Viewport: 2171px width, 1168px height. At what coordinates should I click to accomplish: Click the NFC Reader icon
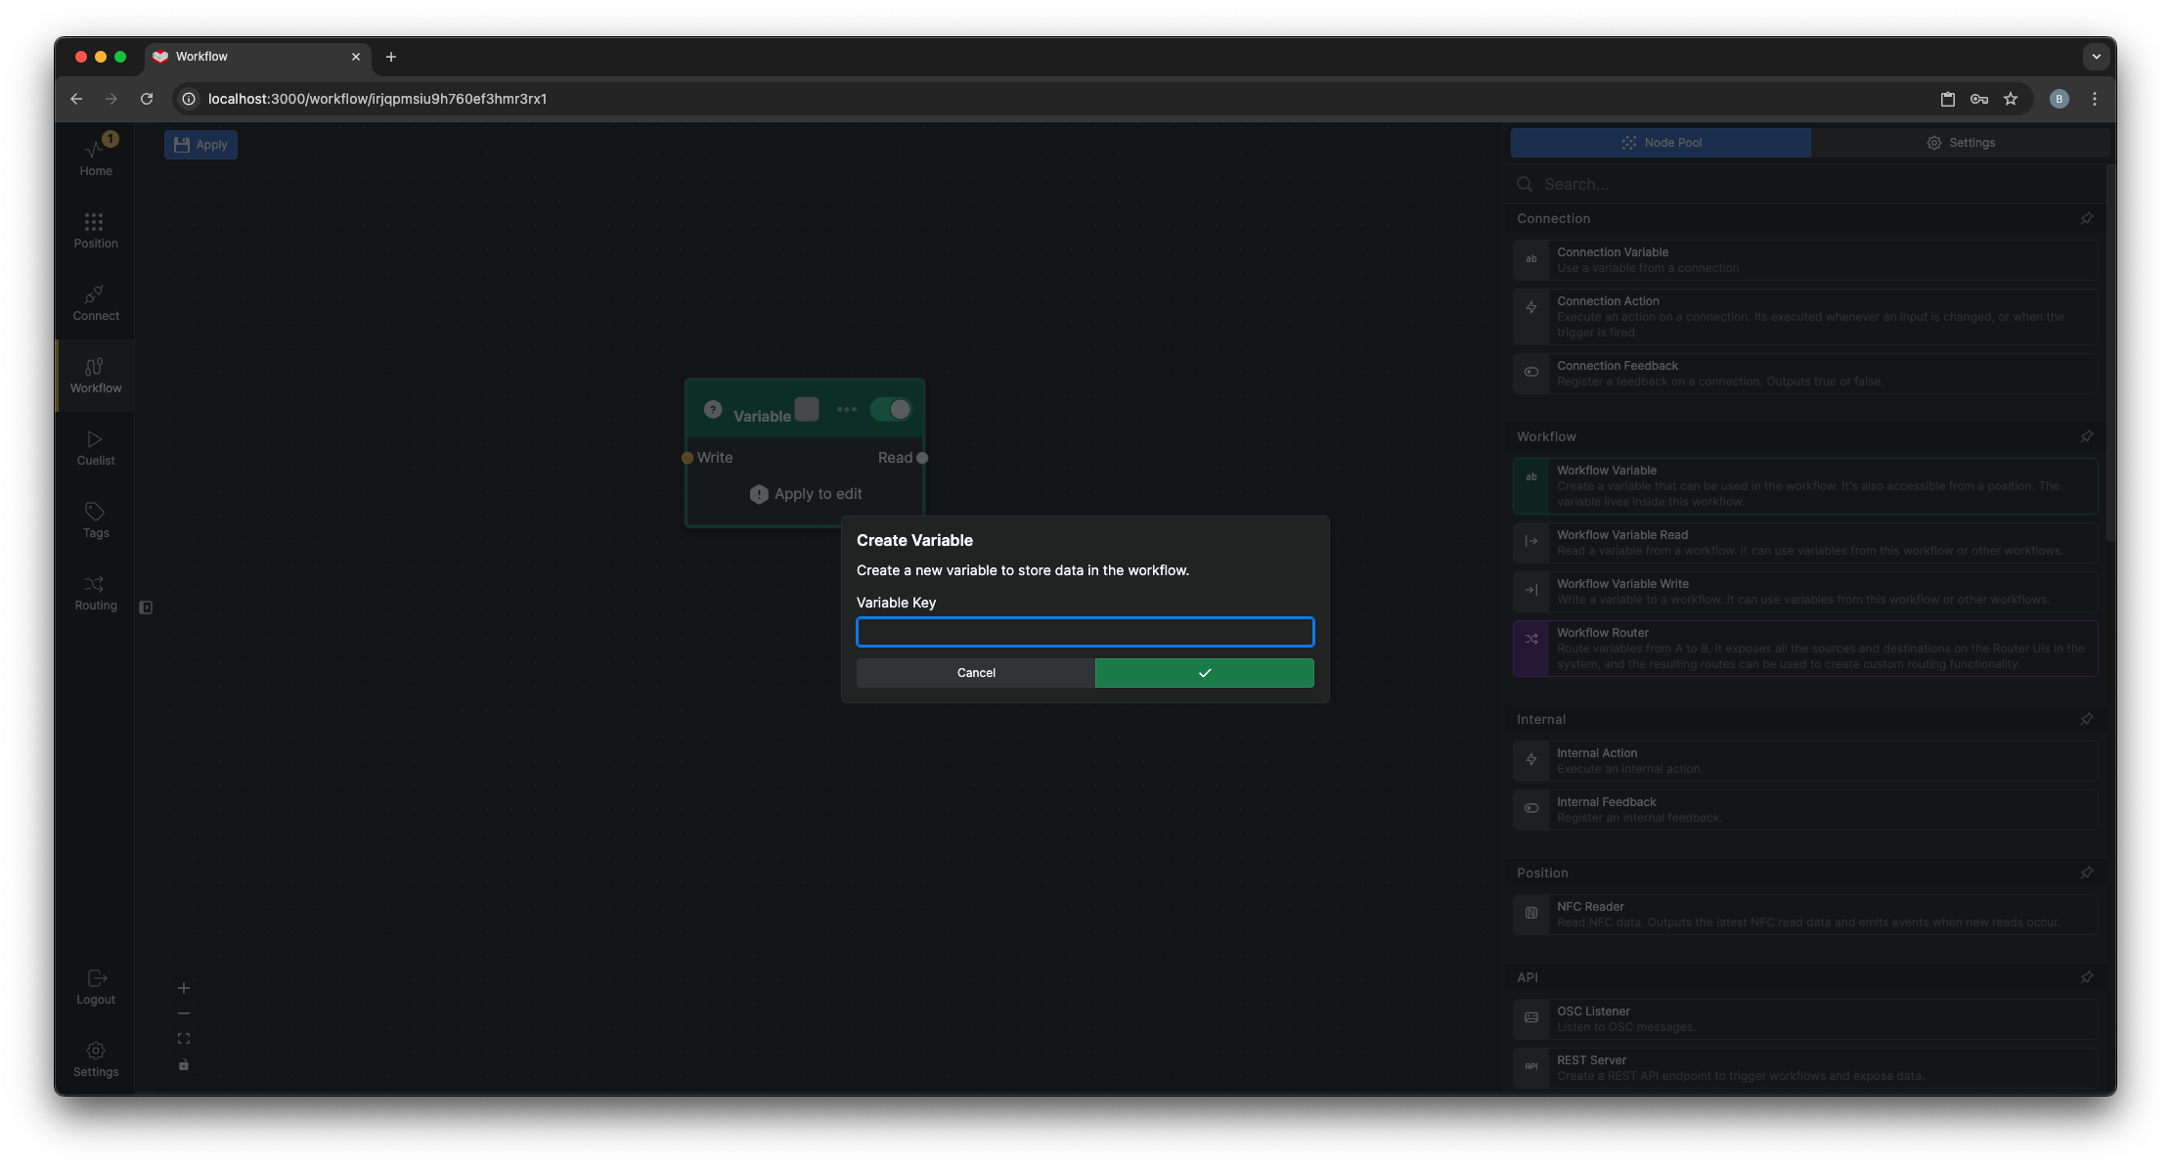[1531, 913]
